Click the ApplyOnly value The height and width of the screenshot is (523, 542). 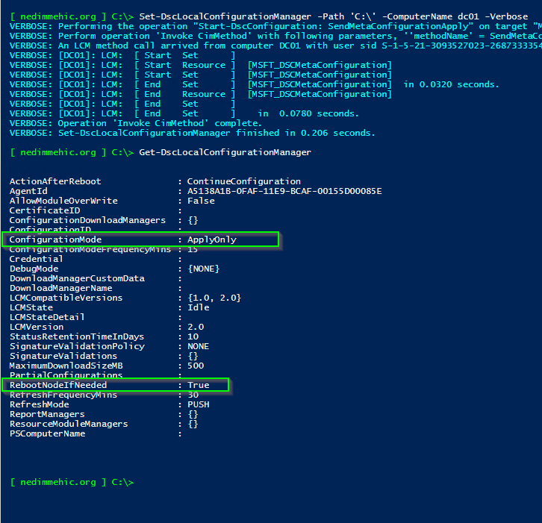point(211,239)
